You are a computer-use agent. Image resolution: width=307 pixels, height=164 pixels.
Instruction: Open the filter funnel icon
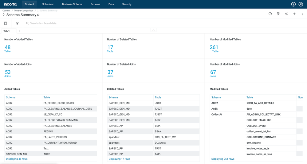17,23
